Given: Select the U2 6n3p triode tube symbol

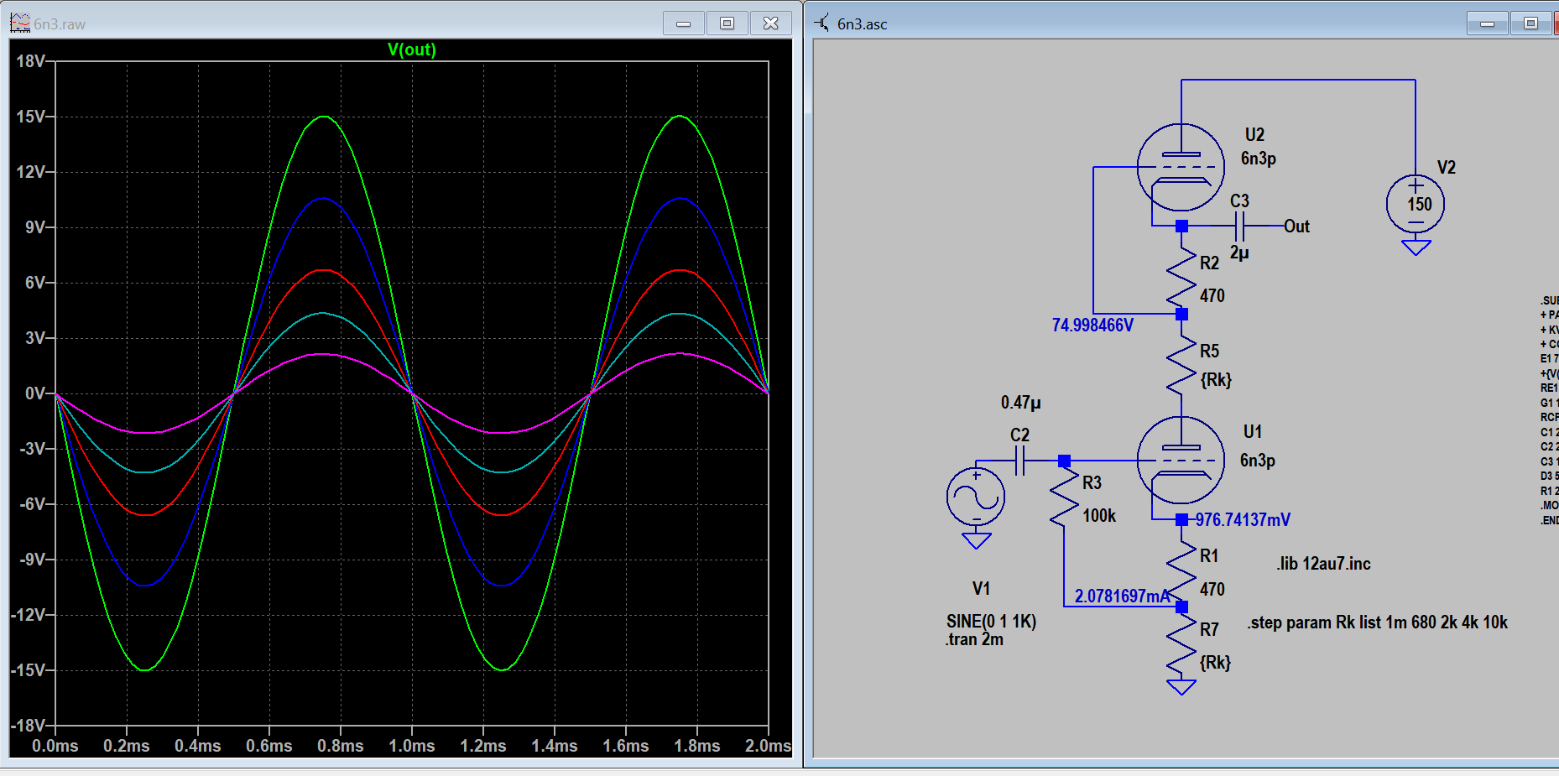Looking at the screenshot, I should click(x=1181, y=168).
